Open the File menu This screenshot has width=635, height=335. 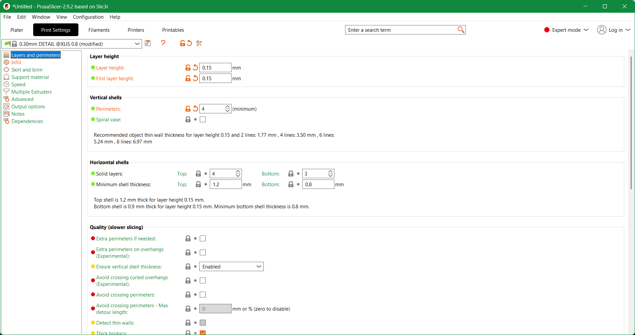[x=7, y=17]
